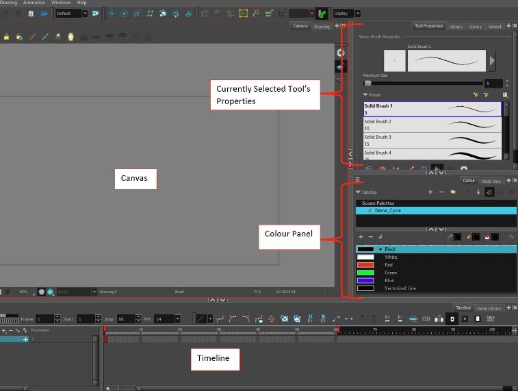518x391 pixels.
Task: Click the Stop frame field
Action: click(x=126, y=319)
